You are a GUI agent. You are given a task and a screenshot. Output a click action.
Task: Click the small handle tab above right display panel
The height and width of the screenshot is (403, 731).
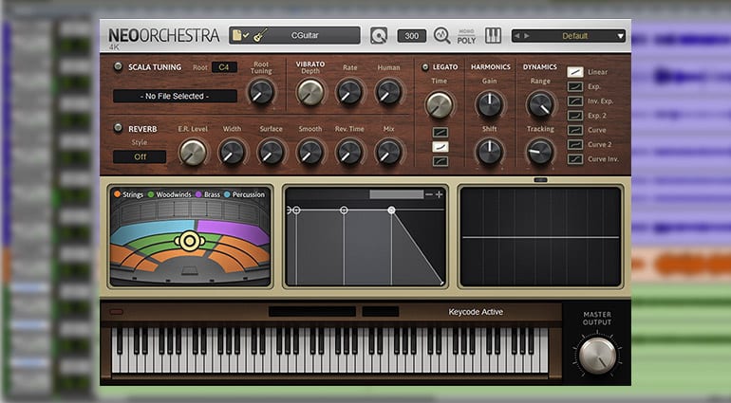[540, 180]
